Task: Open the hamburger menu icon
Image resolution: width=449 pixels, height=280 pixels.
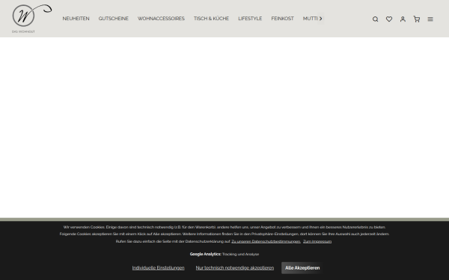Action: pyautogui.click(x=430, y=19)
